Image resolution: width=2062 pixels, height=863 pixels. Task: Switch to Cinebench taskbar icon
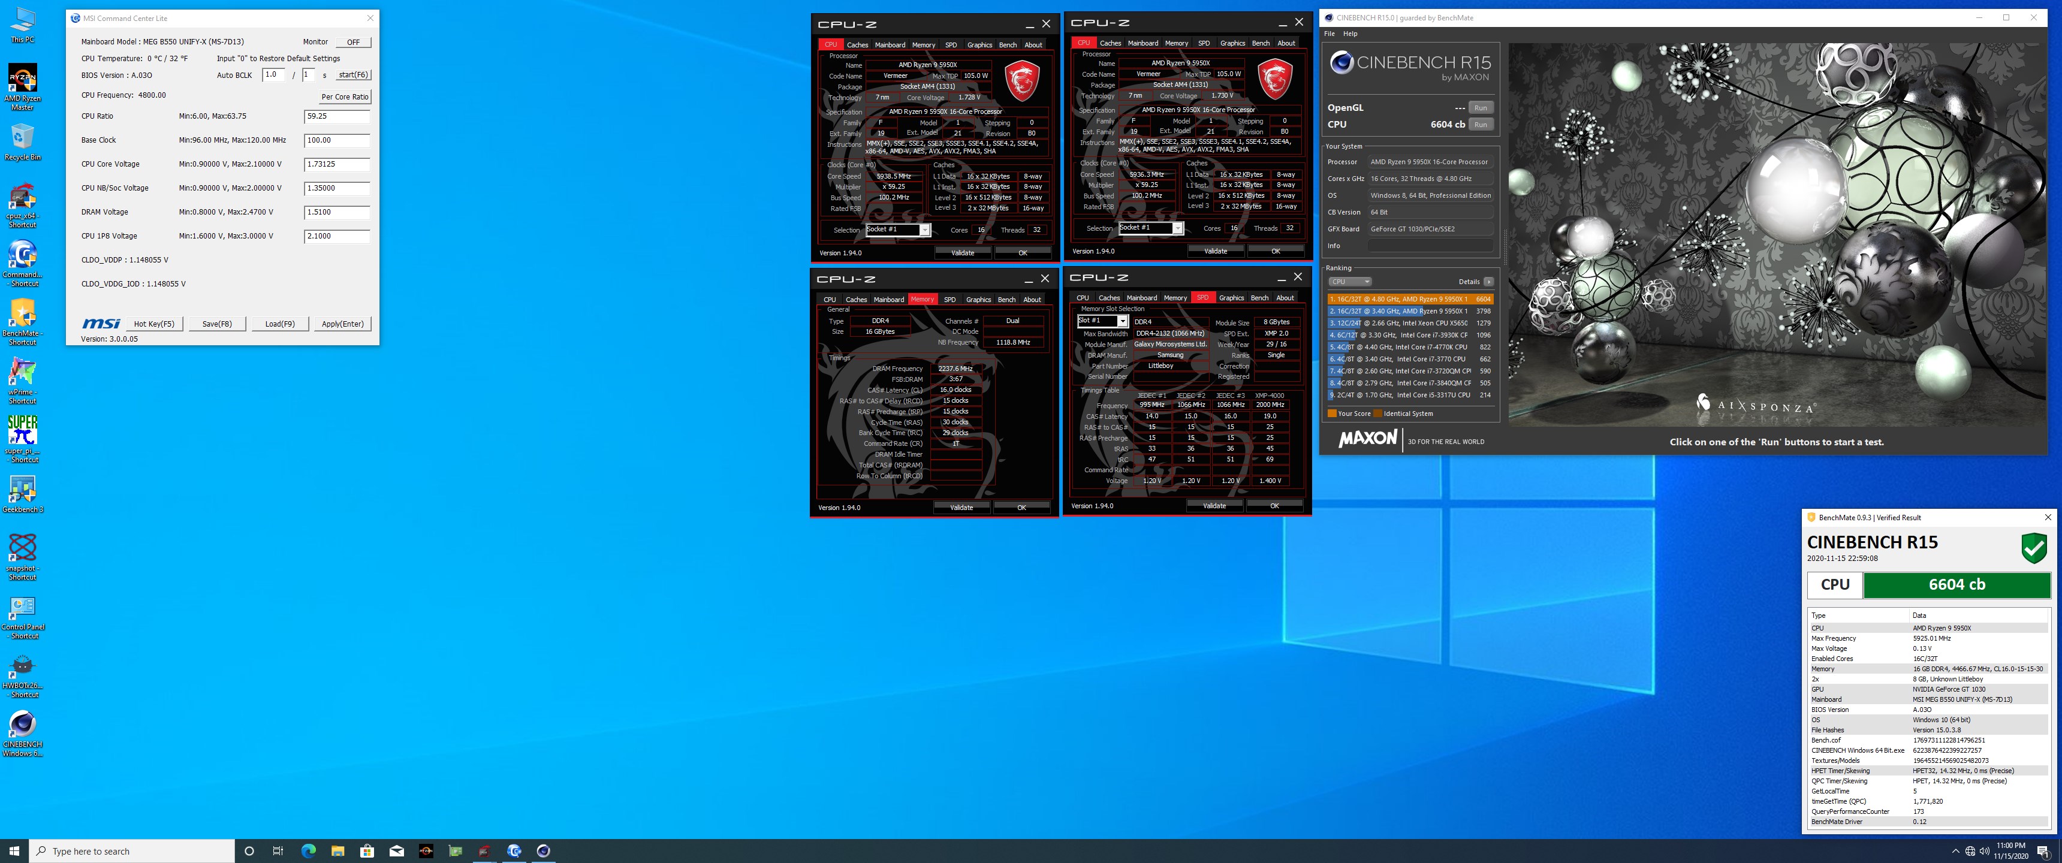[x=544, y=850]
